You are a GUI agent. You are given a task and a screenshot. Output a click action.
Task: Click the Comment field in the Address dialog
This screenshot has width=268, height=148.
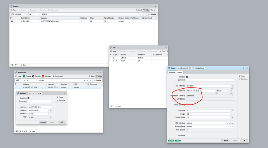[x=40, y=101]
